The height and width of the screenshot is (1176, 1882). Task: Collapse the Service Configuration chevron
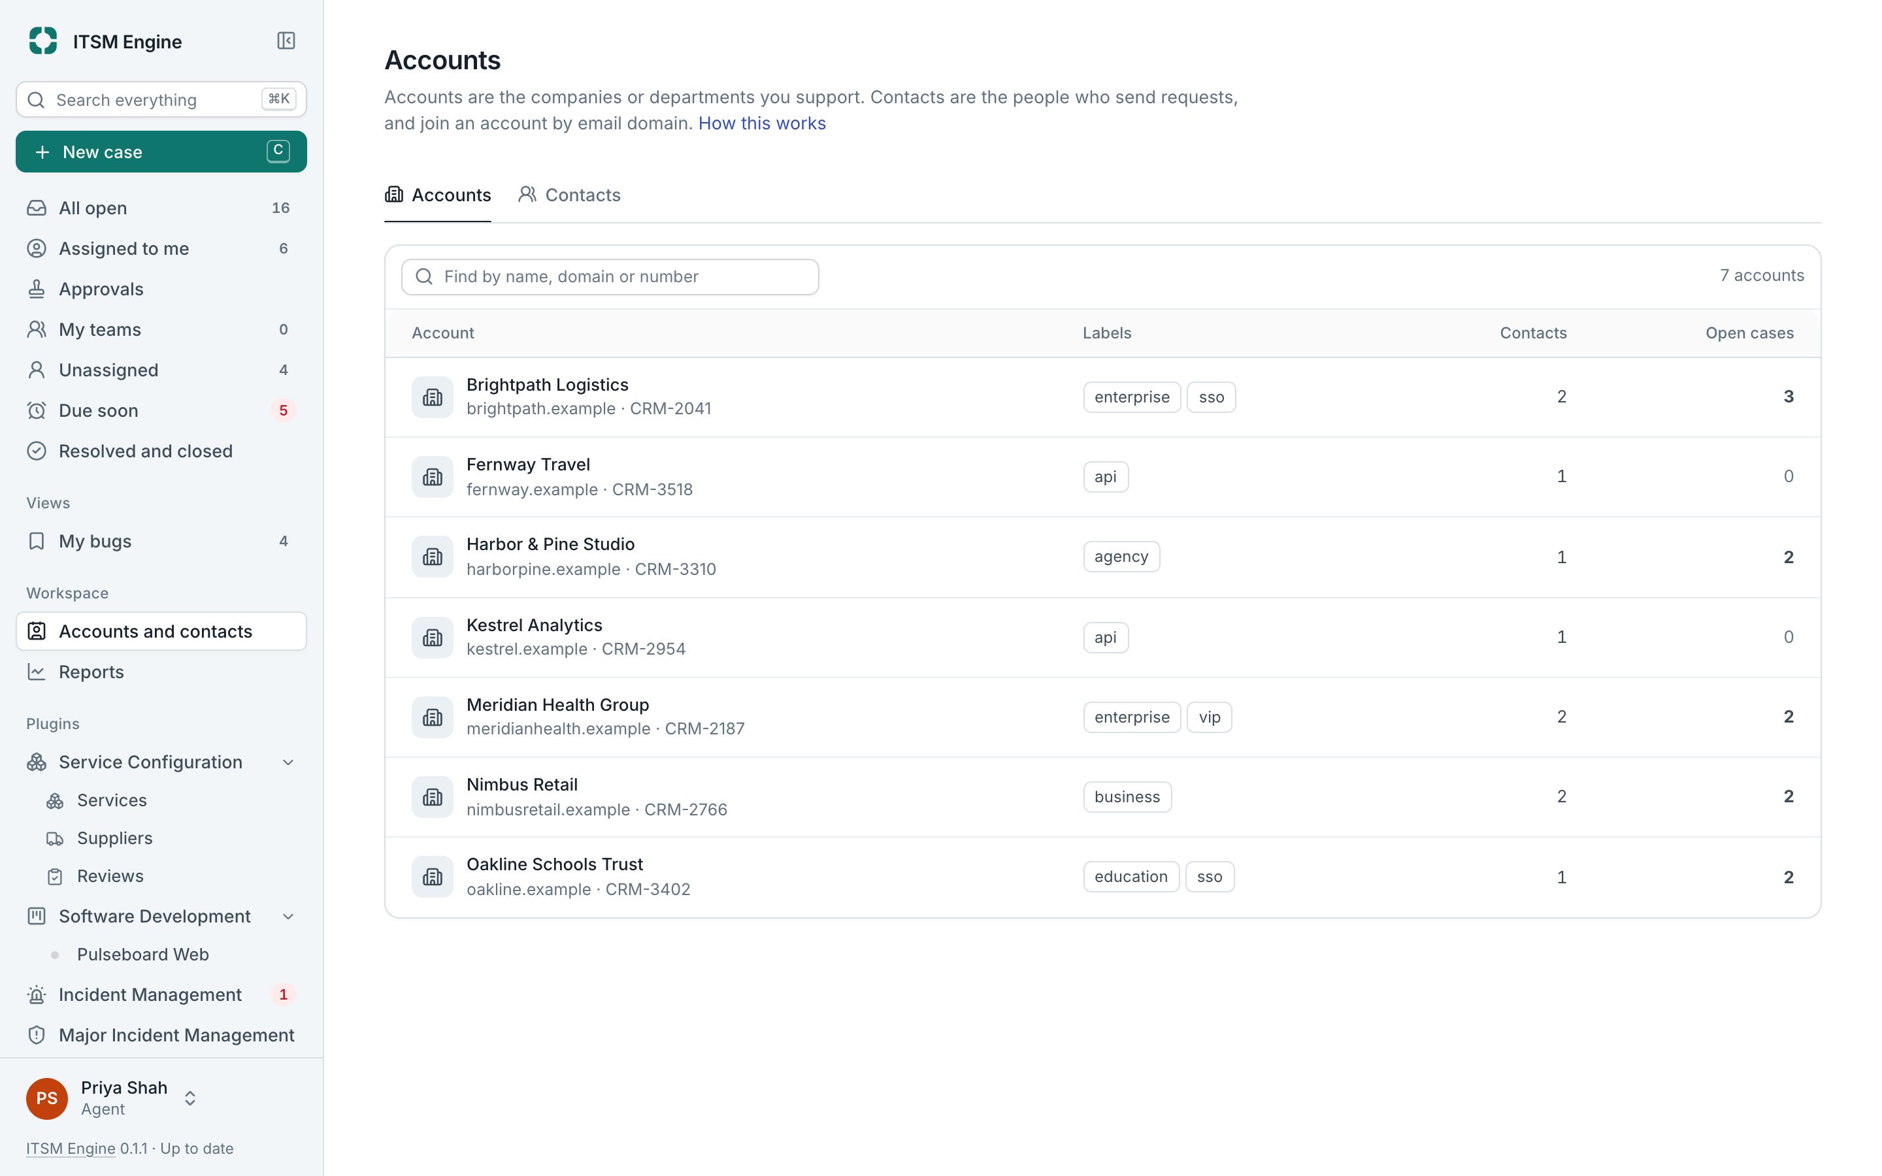tap(288, 762)
